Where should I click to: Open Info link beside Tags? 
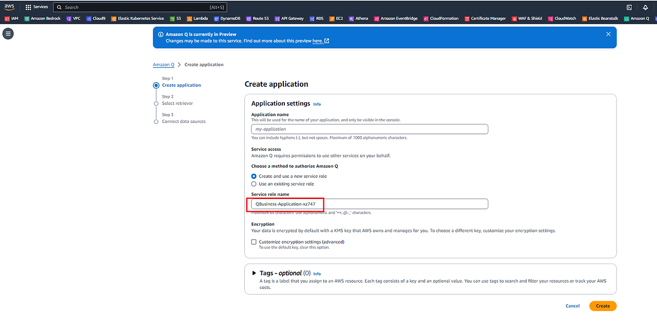pos(317,274)
